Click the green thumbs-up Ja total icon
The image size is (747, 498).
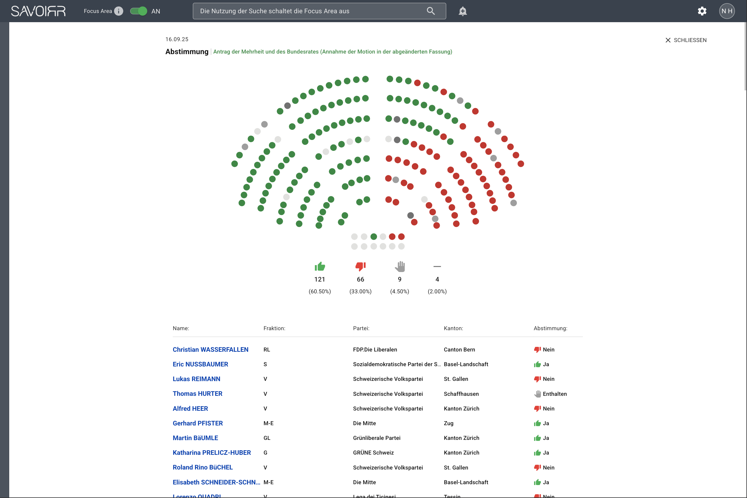(320, 266)
